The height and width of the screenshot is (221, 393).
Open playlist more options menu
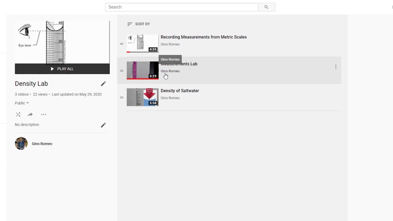pyautogui.click(x=44, y=114)
